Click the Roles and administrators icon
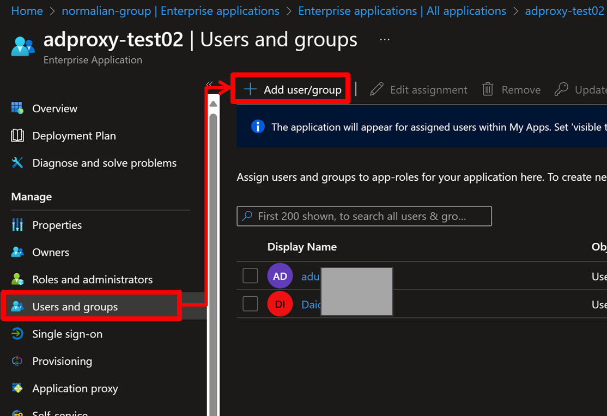This screenshot has width=607, height=416. (17, 279)
